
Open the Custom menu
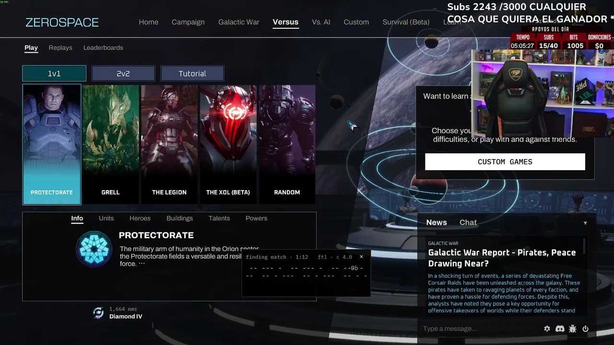pos(356,22)
